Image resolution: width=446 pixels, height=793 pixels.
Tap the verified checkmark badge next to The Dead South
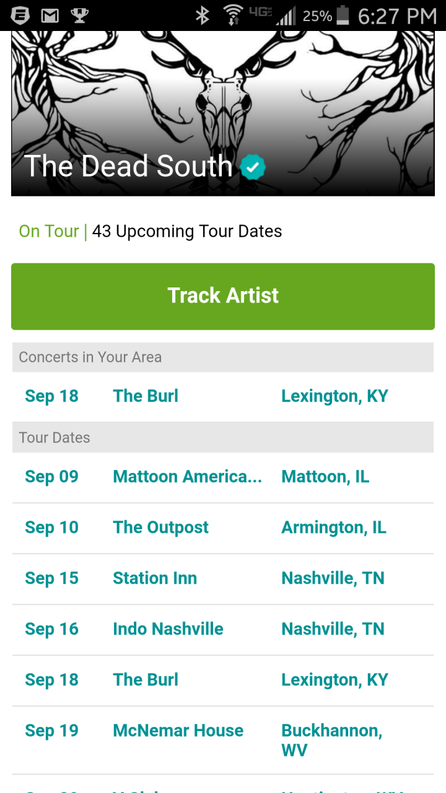[253, 167]
